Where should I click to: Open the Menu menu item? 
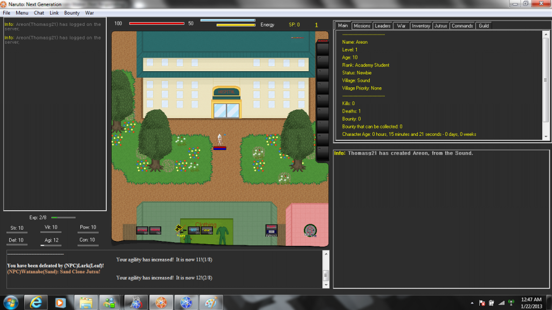click(x=22, y=13)
